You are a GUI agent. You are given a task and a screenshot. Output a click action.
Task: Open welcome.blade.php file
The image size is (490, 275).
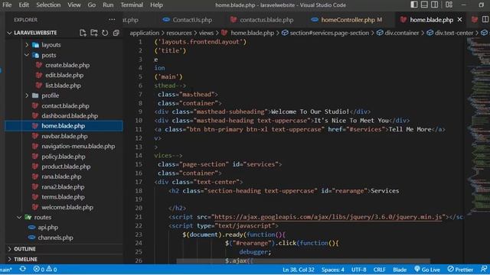tap(67, 207)
